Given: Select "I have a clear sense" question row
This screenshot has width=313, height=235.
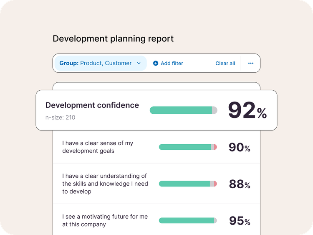Looking at the screenshot, I should (x=98, y=147).
